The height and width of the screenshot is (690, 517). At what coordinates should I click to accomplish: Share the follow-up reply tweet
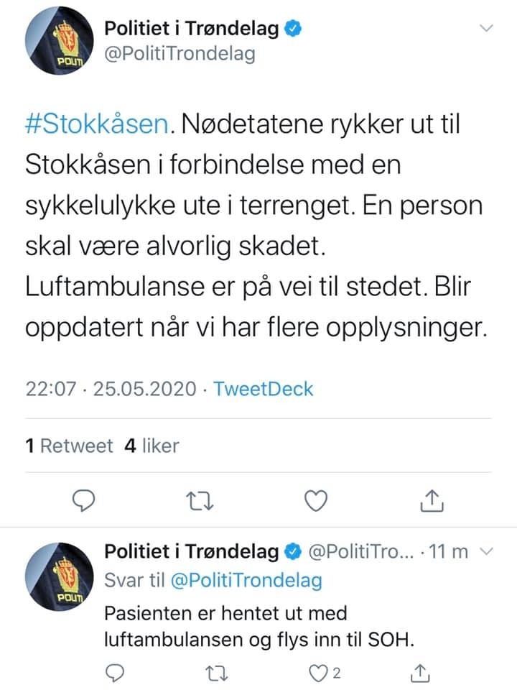click(x=420, y=673)
